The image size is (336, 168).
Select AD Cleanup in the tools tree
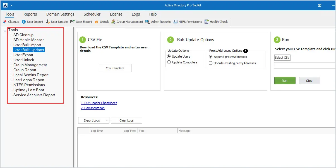tap(23, 35)
